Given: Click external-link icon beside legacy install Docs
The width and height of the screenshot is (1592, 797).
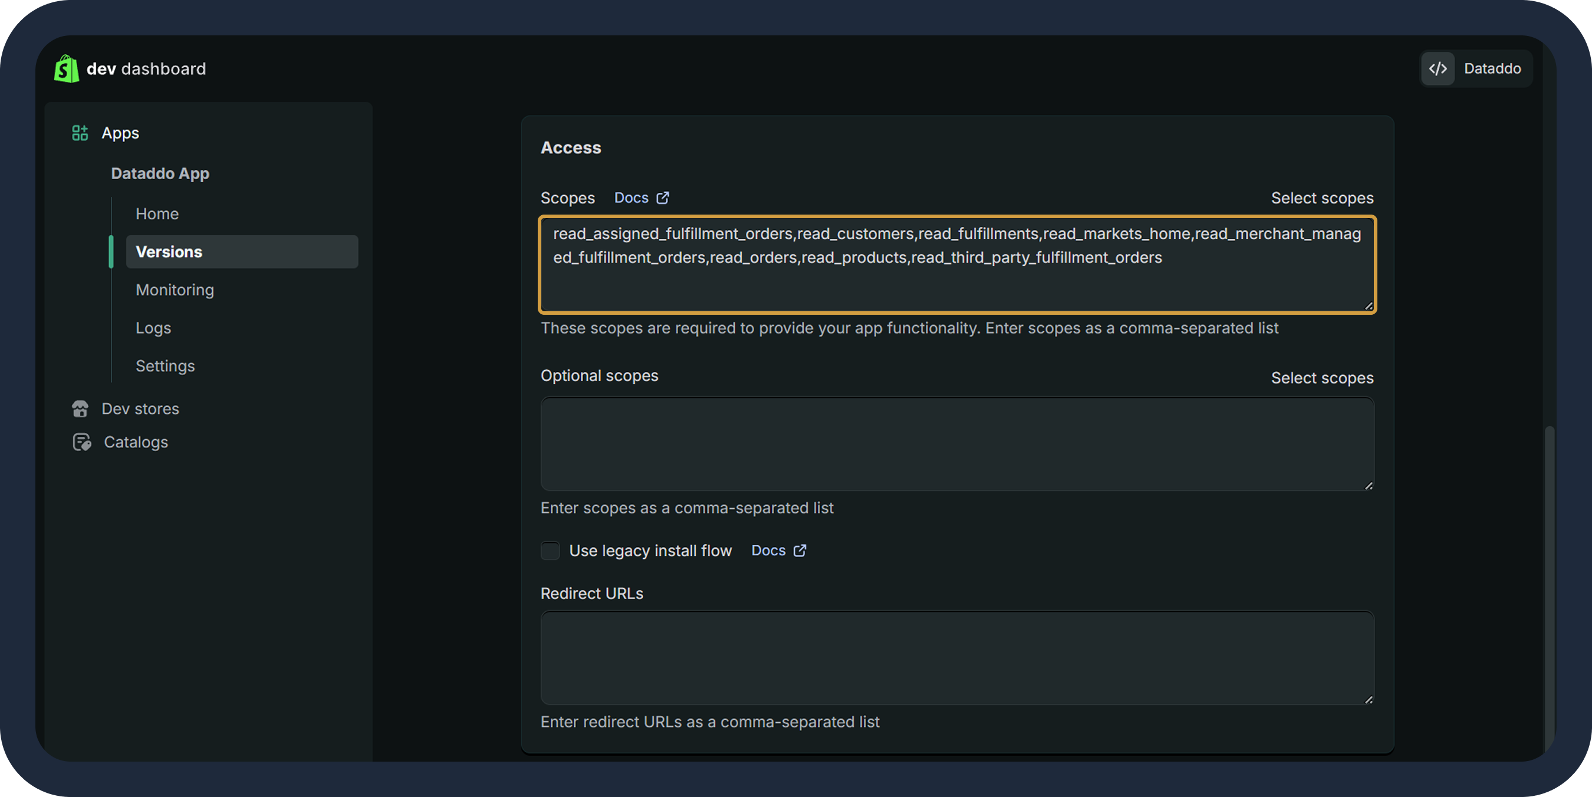Looking at the screenshot, I should (800, 551).
